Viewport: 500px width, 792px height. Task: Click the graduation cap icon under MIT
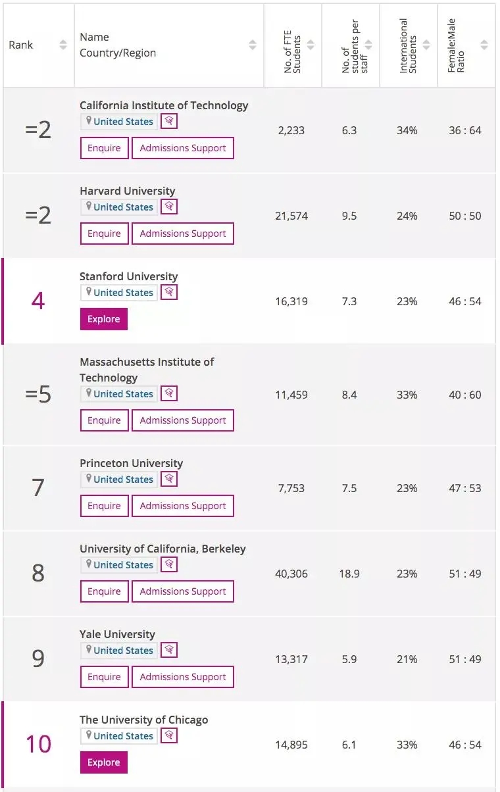click(169, 393)
